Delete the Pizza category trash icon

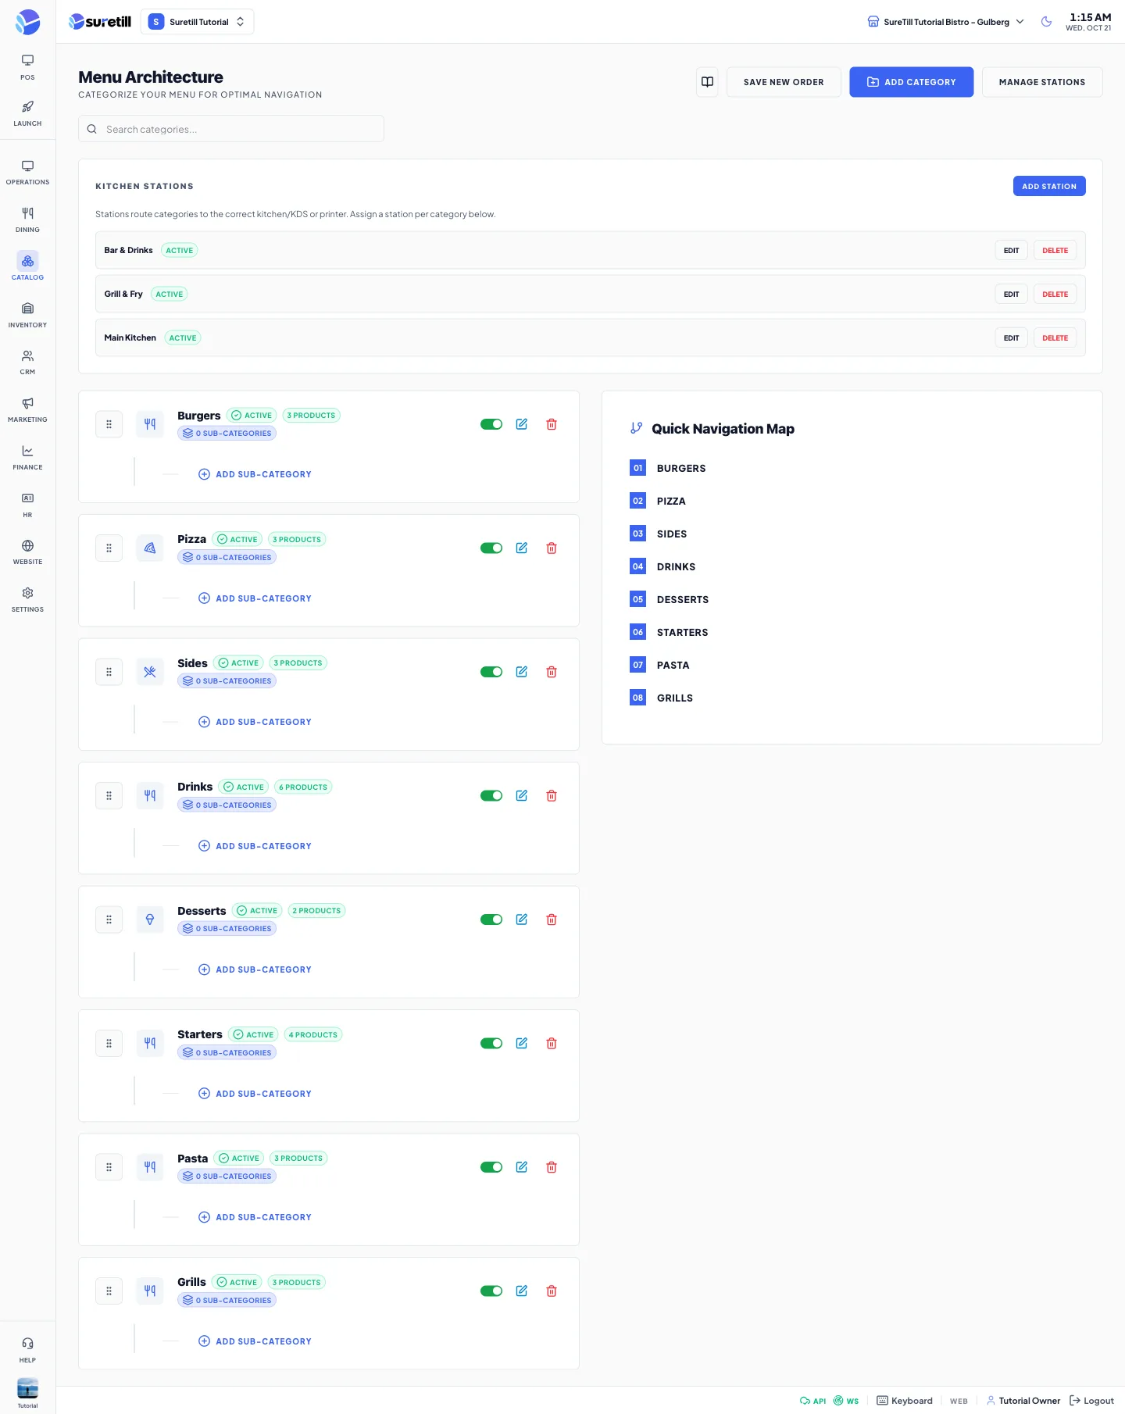point(552,548)
